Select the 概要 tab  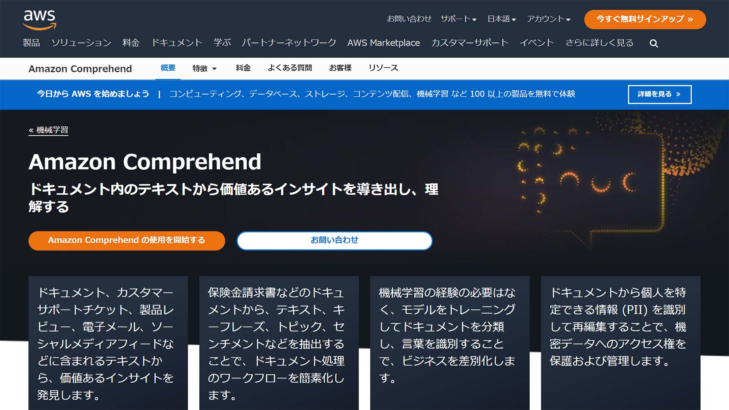click(x=168, y=68)
